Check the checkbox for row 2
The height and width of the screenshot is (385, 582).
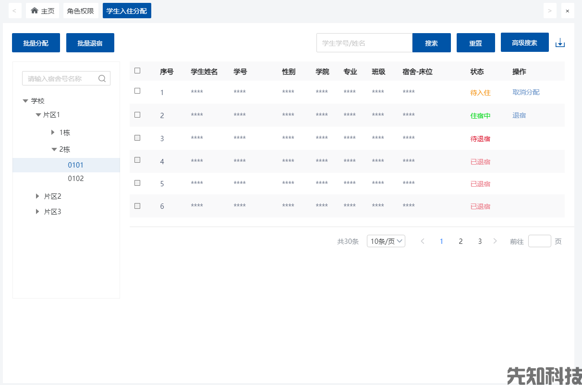click(137, 115)
